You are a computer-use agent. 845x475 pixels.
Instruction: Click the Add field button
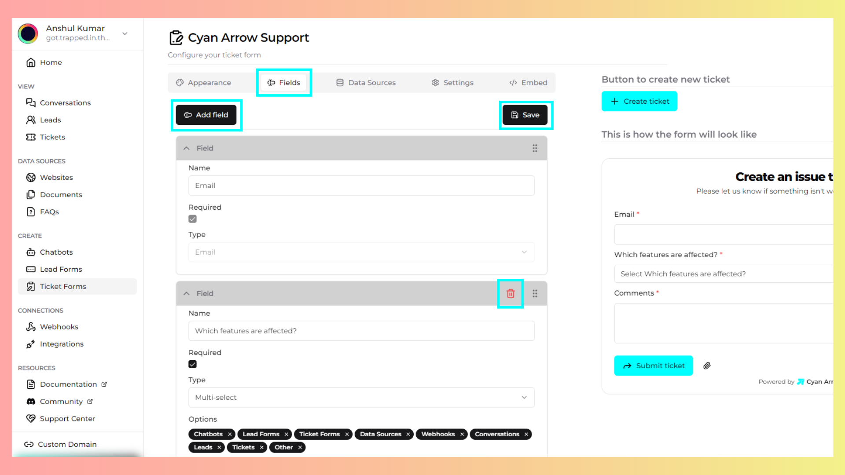206,115
